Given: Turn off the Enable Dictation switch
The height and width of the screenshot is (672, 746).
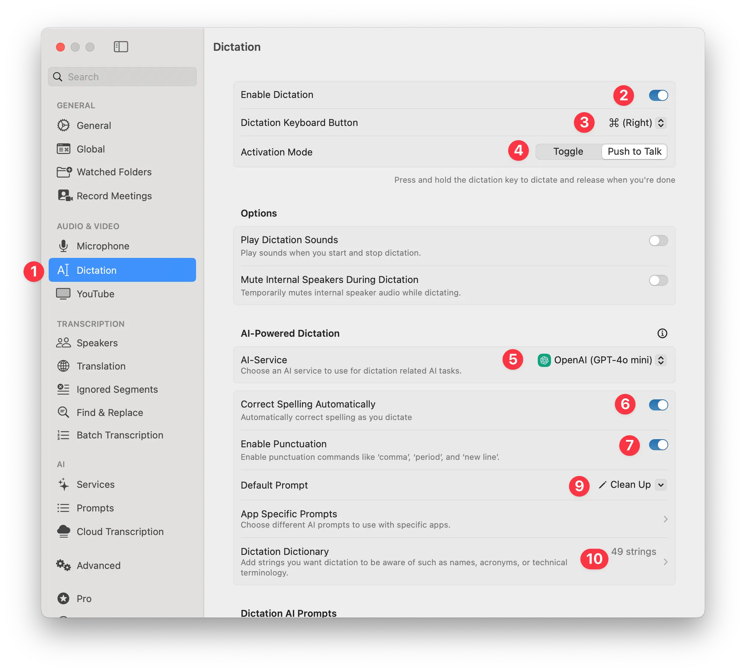Looking at the screenshot, I should coord(658,95).
